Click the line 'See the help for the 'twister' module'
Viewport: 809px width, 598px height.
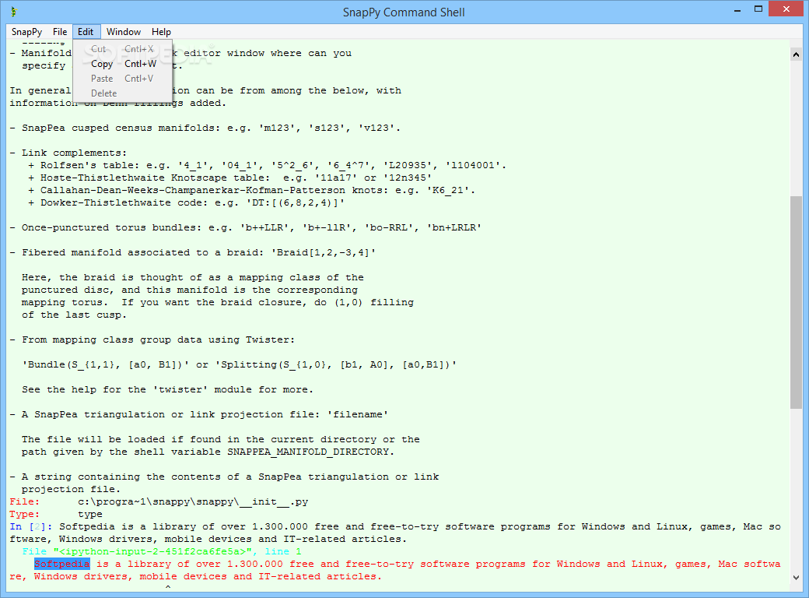pyautogui.click(x=168, y=390)
